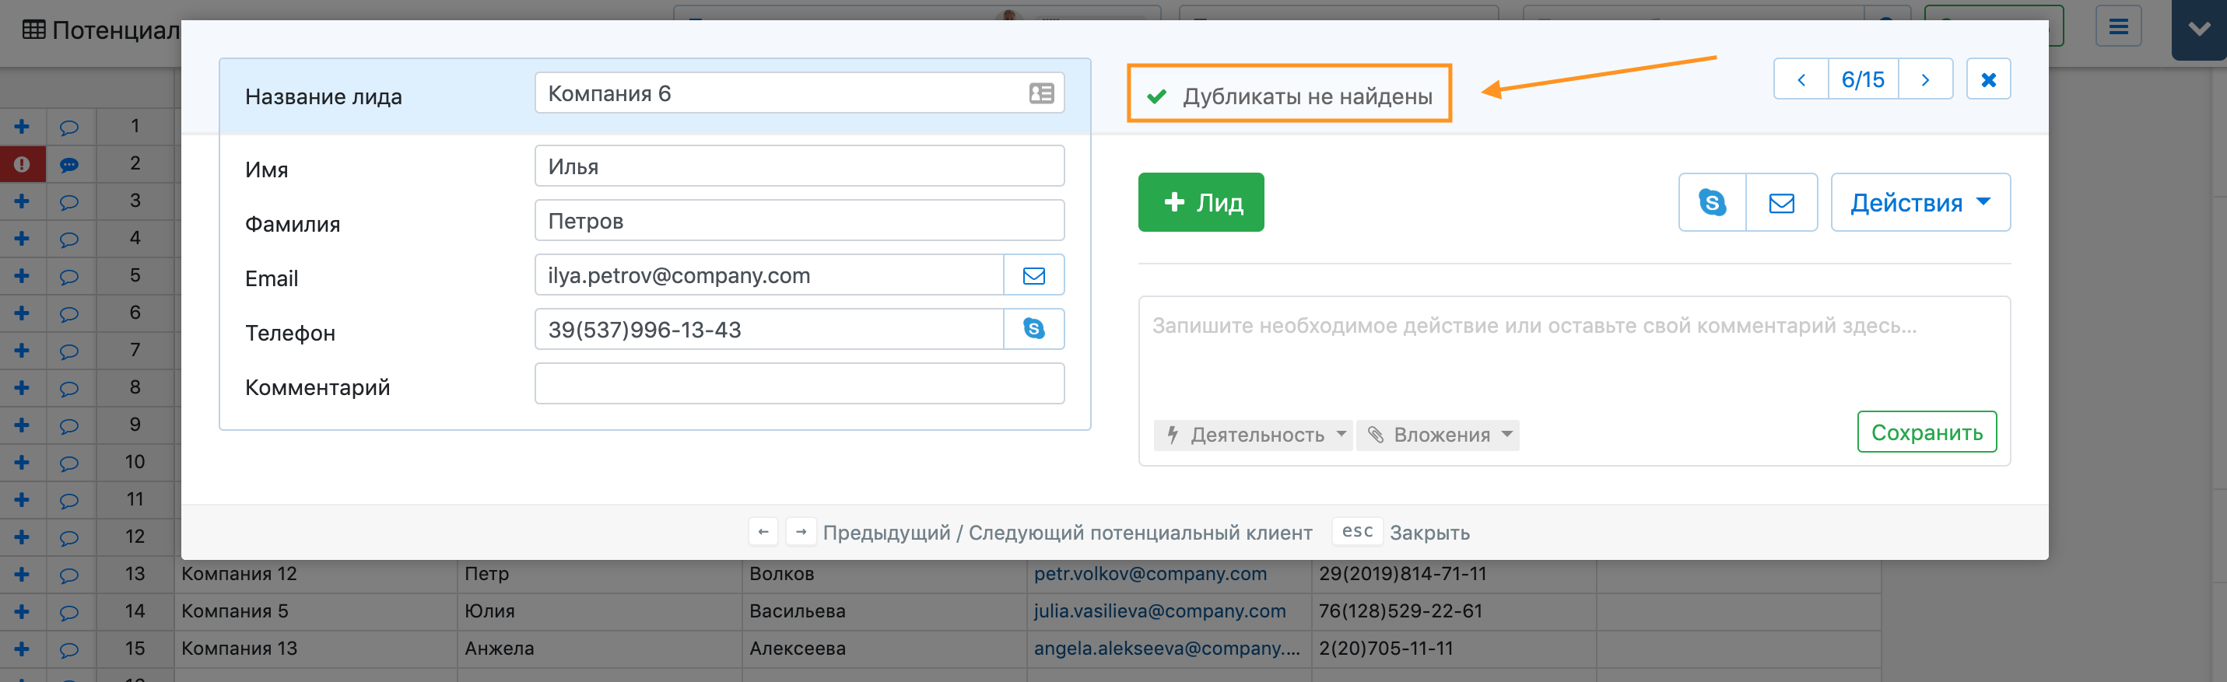2227x682 pixels.
Task: Open the petr.volkov@company.com email link
Action: (1150, 574)
